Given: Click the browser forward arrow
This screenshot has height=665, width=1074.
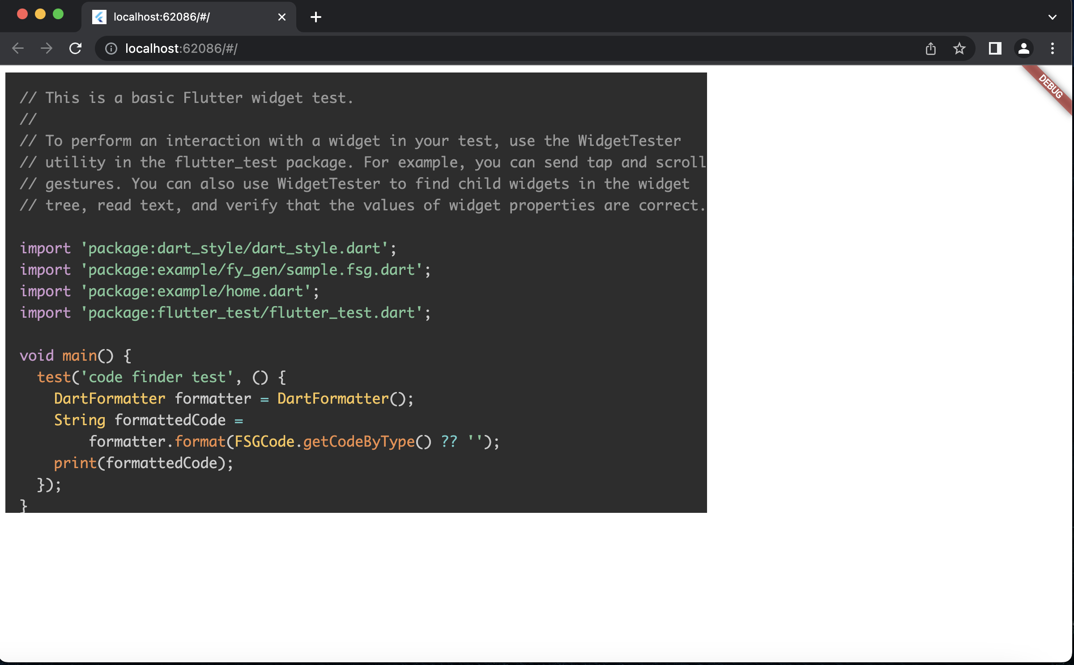Looking at the screenshot, I should tap(47, 48).
